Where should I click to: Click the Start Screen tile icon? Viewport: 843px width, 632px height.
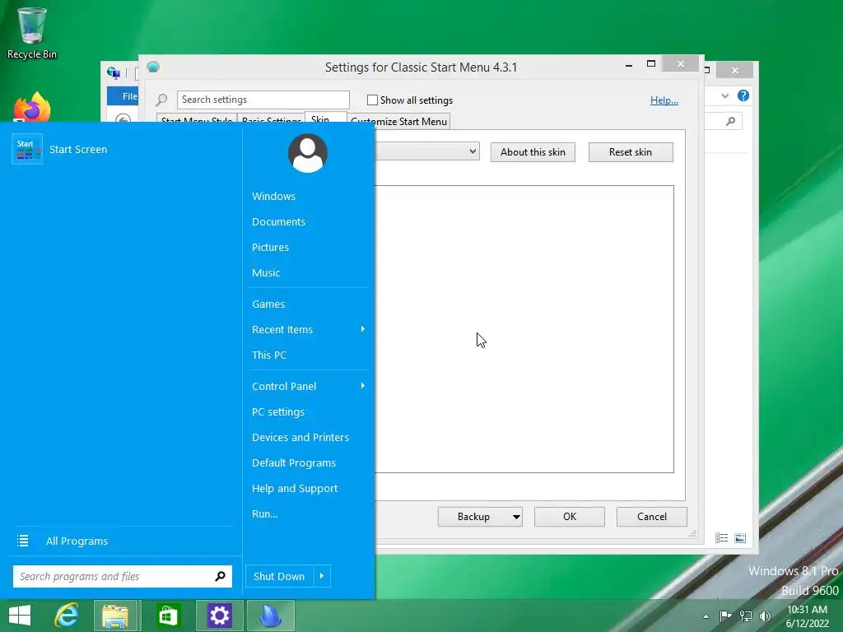(x=27, y=150)
